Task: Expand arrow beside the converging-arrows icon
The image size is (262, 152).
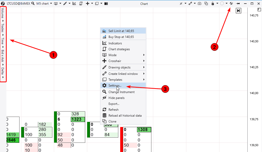Action: coord(185,4)
